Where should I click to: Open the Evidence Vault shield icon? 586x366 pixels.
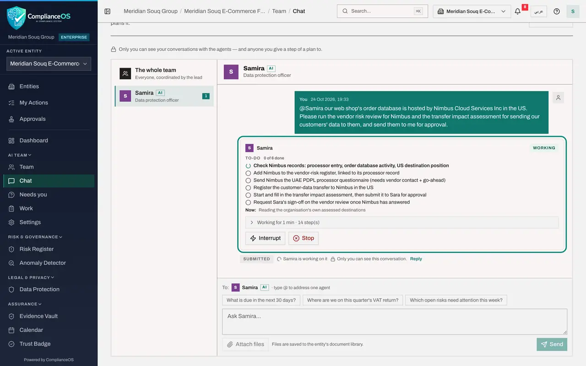pos(12,316)
